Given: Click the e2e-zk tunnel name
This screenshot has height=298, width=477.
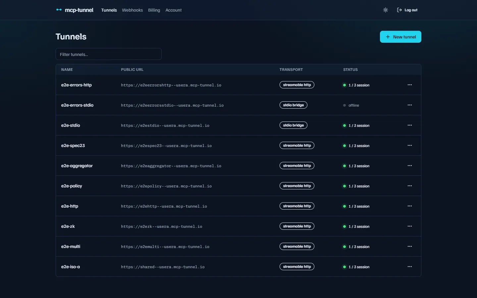Looking at the screenshot, I should [x=68, y=226].
